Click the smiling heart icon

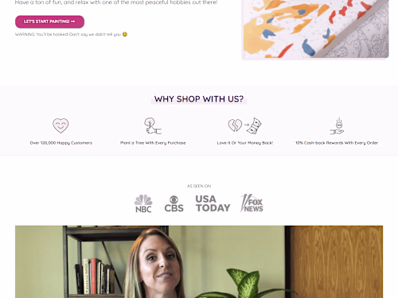tap(60, 126)
